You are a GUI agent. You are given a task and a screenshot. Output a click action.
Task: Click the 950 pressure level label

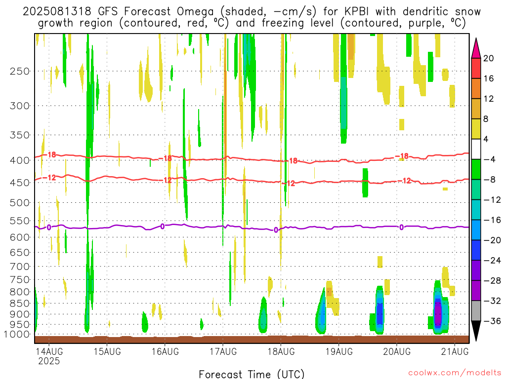(x=20, y=325)
